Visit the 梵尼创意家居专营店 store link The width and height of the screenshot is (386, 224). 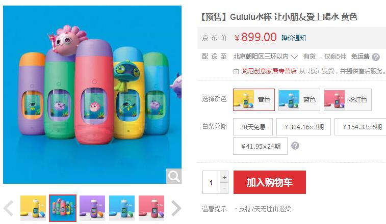click(x=269, y=71)
